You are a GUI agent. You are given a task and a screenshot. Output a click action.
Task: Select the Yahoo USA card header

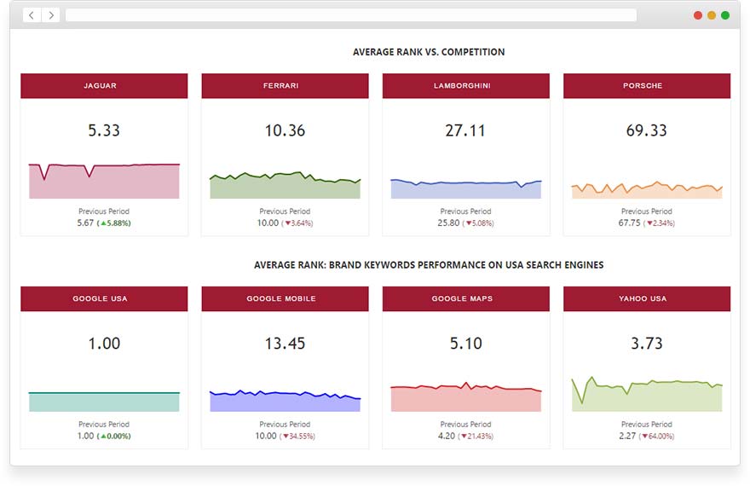click(x=647, y=299)
